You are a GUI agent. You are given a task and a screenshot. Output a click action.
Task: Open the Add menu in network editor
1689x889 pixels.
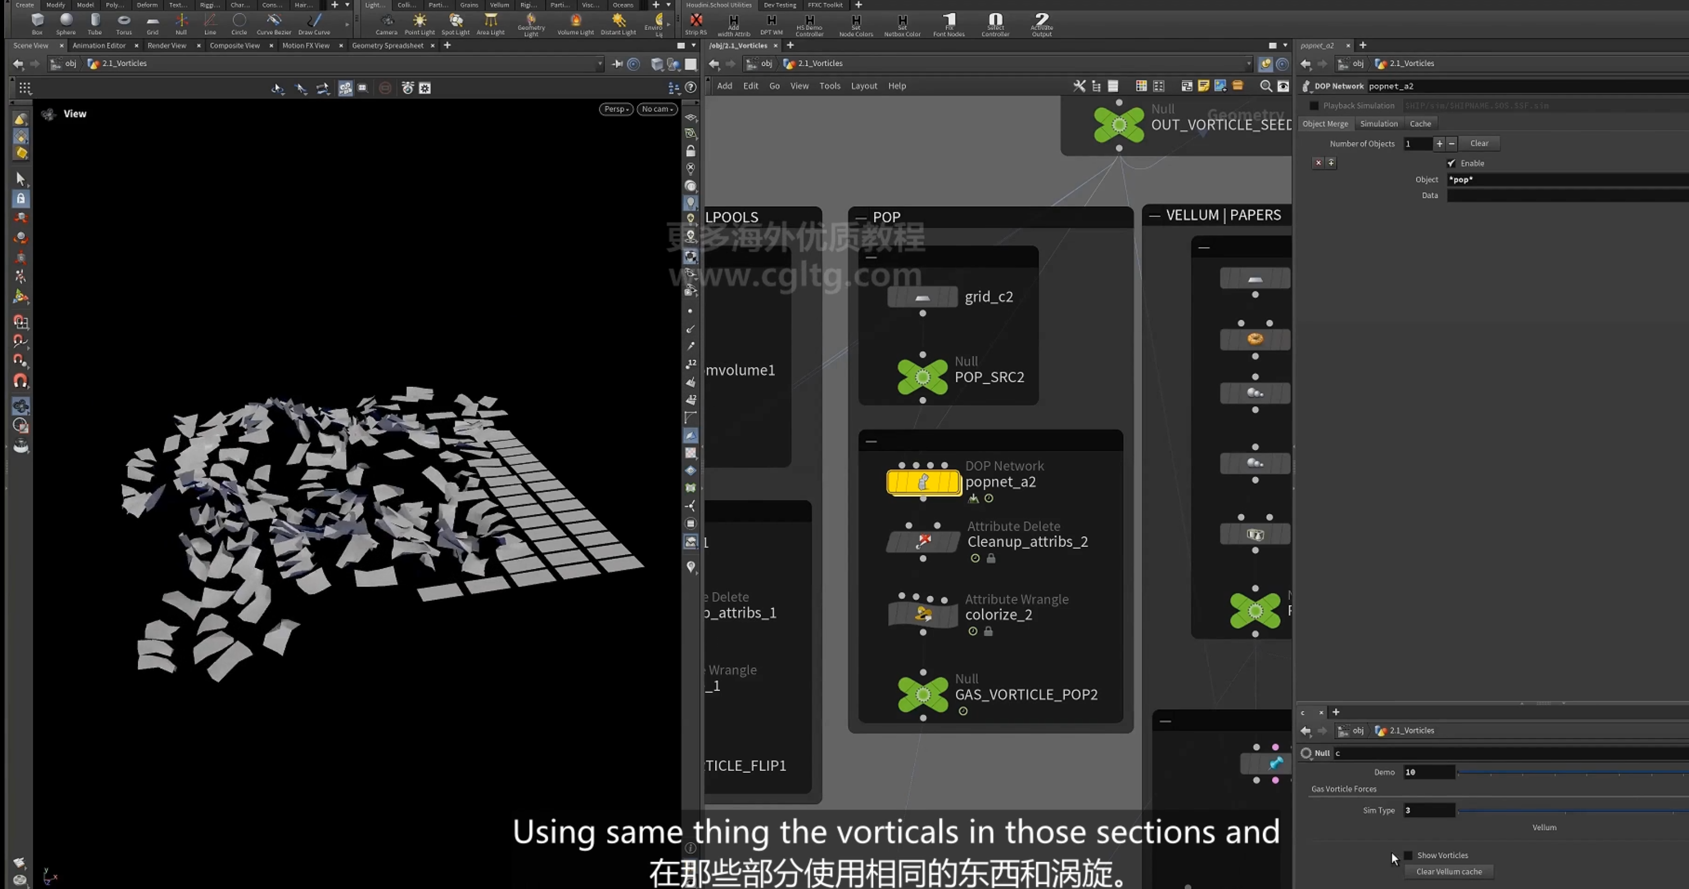(x=724, y=86)
